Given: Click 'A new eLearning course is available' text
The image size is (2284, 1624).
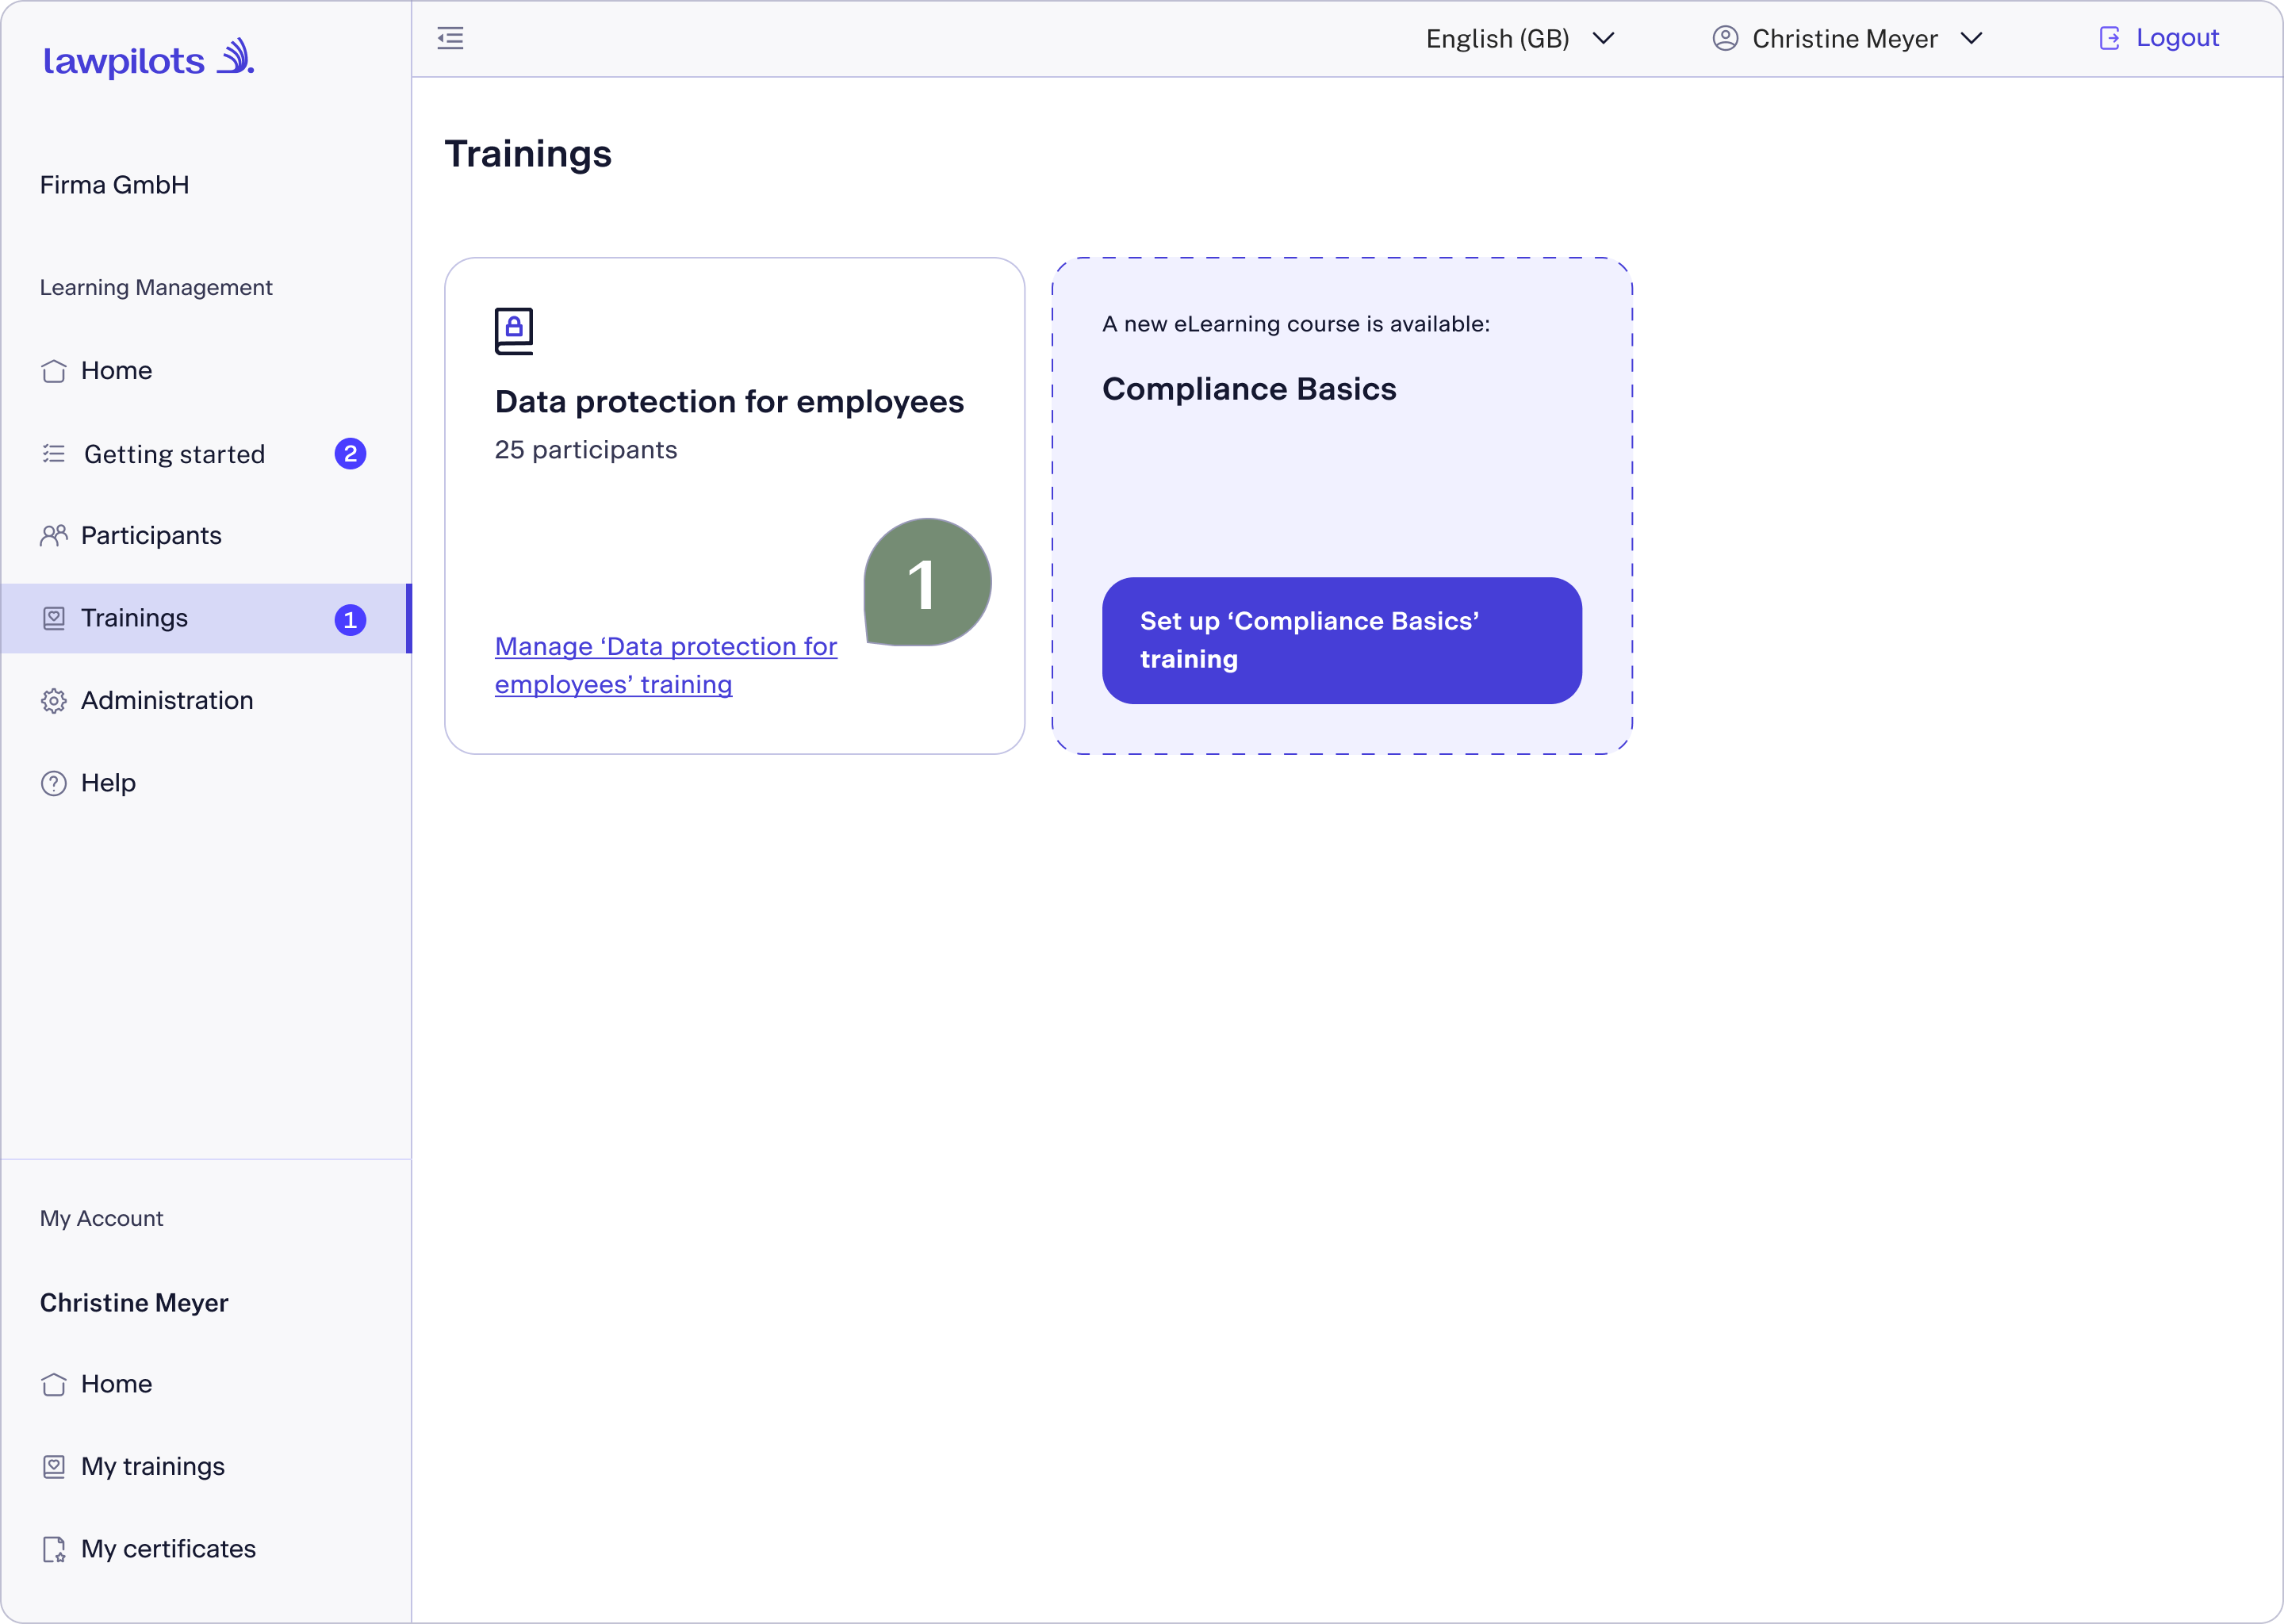Looking at the screenshot, I should coord(1296,324).
